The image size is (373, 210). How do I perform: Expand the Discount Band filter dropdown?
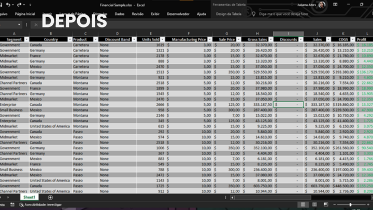(134, 39)
